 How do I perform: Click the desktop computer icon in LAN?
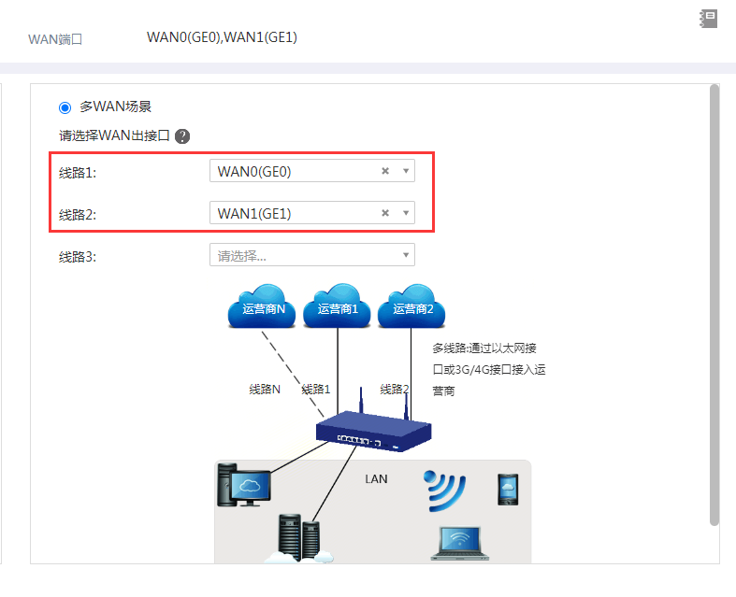click(243, 485)
